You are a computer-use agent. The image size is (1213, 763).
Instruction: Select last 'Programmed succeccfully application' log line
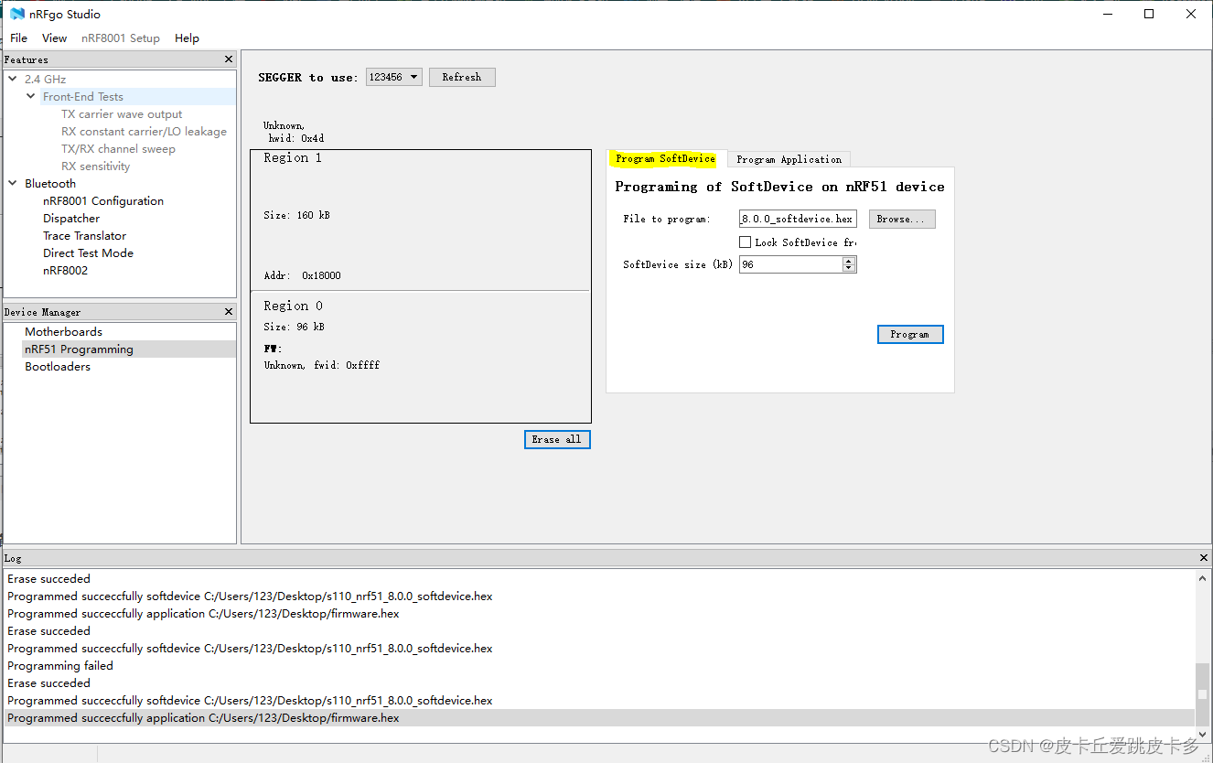pyautogui.click(x=600, y=718)
